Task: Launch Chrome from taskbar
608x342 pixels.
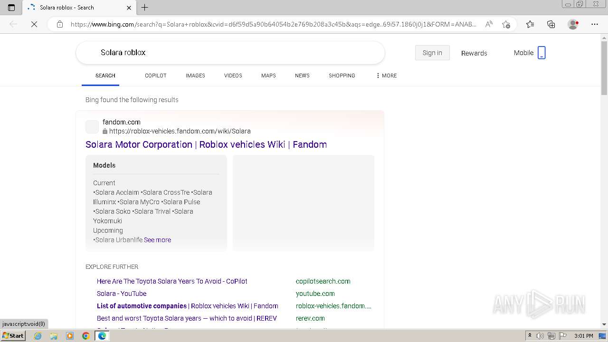Action: [85, 336]
